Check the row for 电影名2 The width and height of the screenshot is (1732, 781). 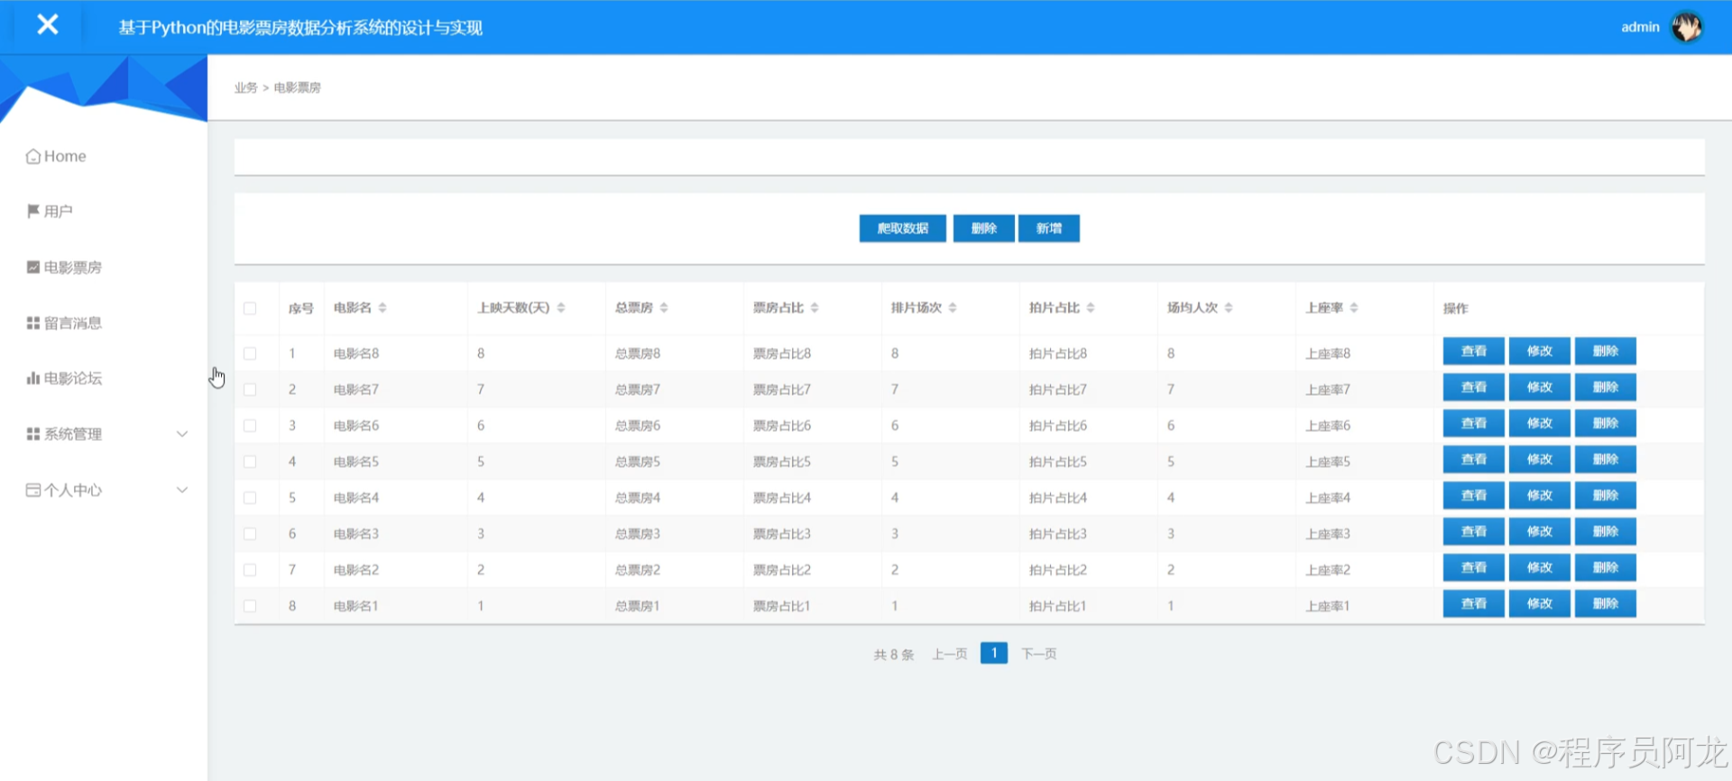click(x=250, y=570)
